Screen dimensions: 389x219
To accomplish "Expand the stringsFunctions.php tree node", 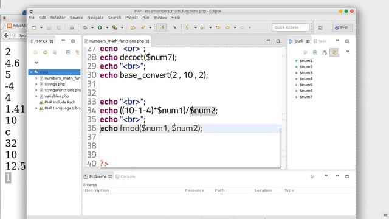I will (x=36, y=91).
